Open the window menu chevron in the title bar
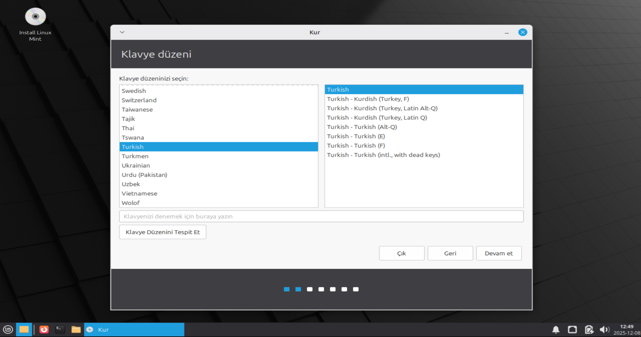Viewport: 641px width, 337px height. (x=122, y=32)
